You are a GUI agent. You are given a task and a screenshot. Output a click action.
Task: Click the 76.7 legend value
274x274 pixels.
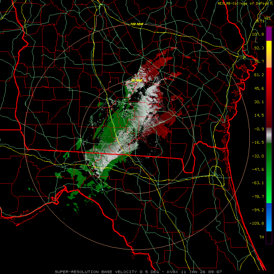click(259, 61)
